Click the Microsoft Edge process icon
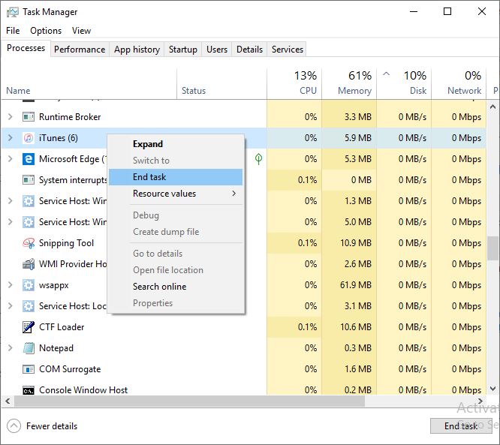 (29, 159)
